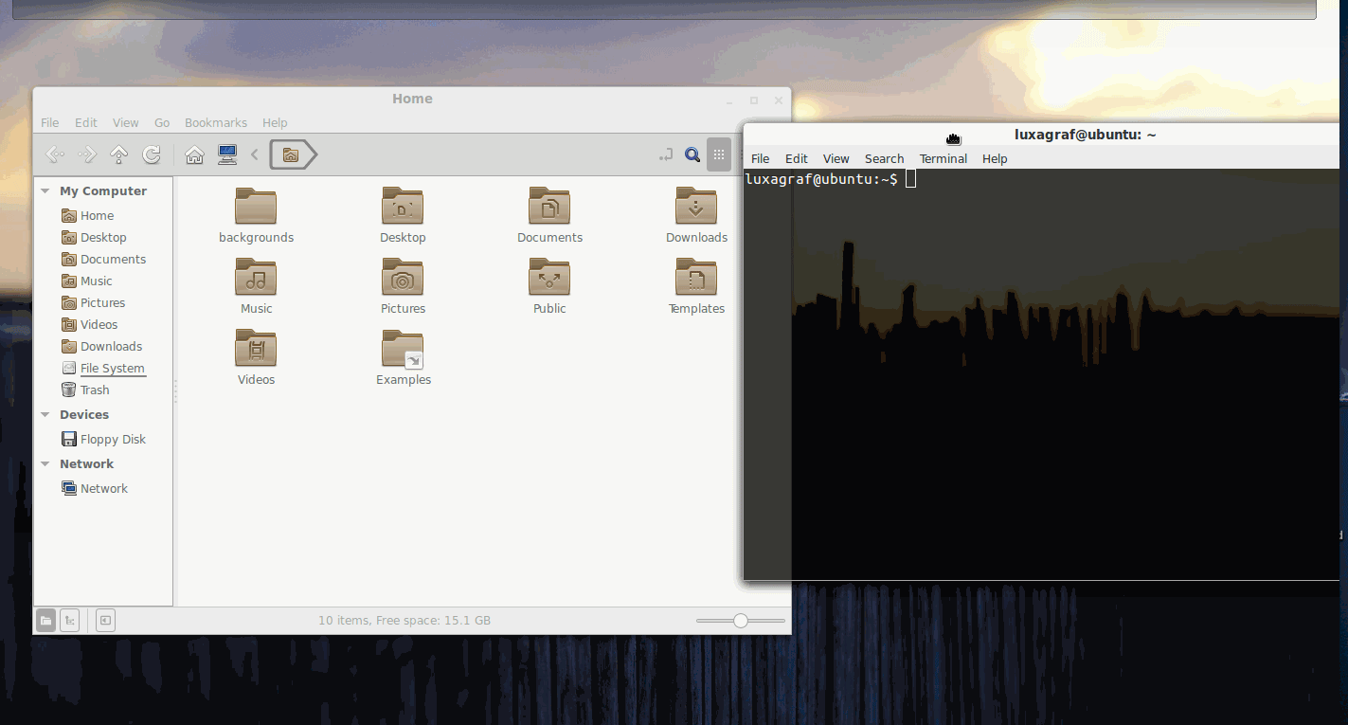The width and height of the screenshot is (1348, 725).
Task: Go back using the Back arrow in file manager
Action: click(x=55, y=154)
